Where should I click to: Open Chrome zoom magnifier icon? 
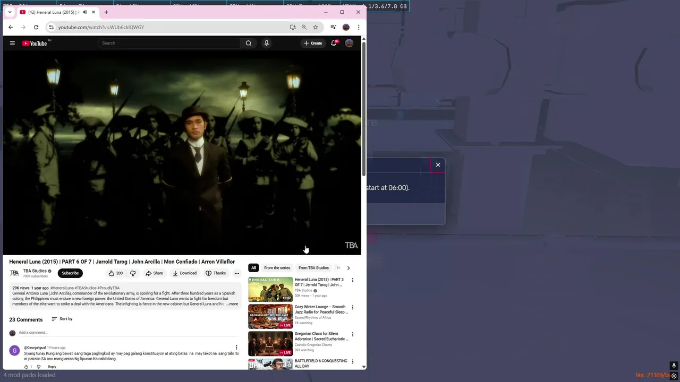point(304,27)
